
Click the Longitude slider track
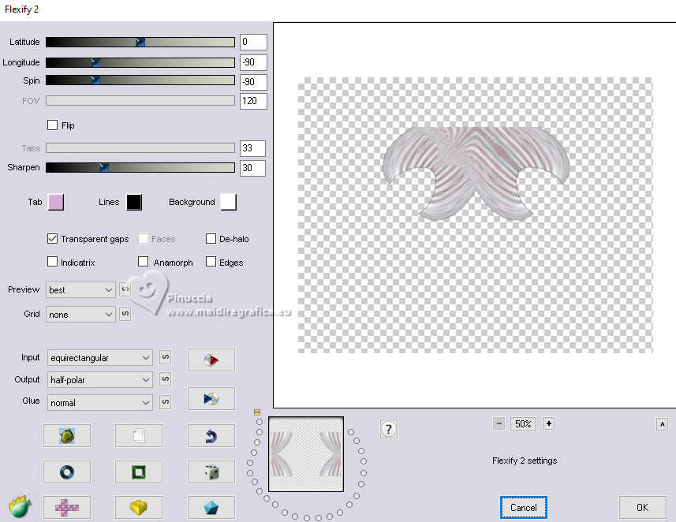pos(140,62)
